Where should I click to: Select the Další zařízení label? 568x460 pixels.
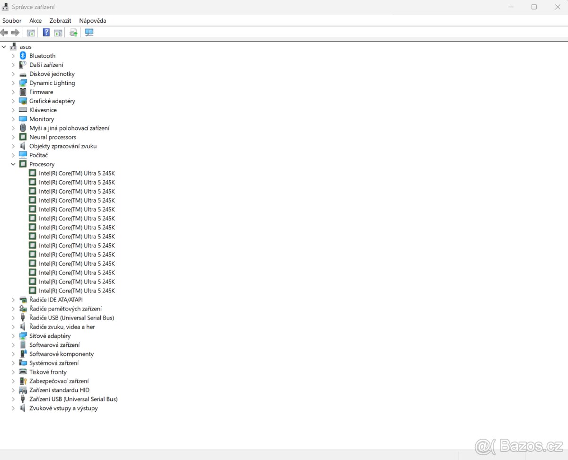46,65
